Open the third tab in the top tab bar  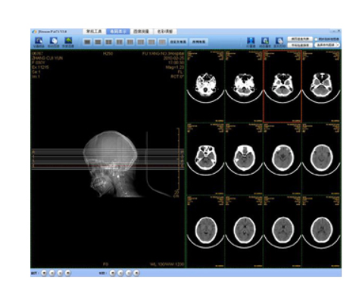tap(141, 32)
